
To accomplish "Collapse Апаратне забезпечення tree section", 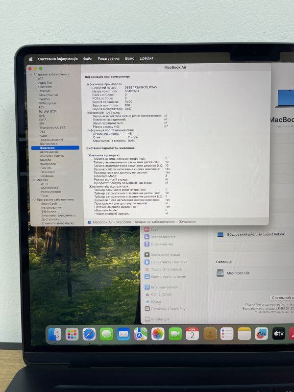I will (31, 74).
